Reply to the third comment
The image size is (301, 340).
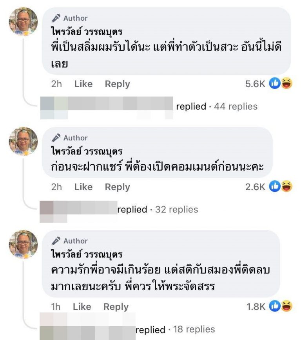point(116,307)
